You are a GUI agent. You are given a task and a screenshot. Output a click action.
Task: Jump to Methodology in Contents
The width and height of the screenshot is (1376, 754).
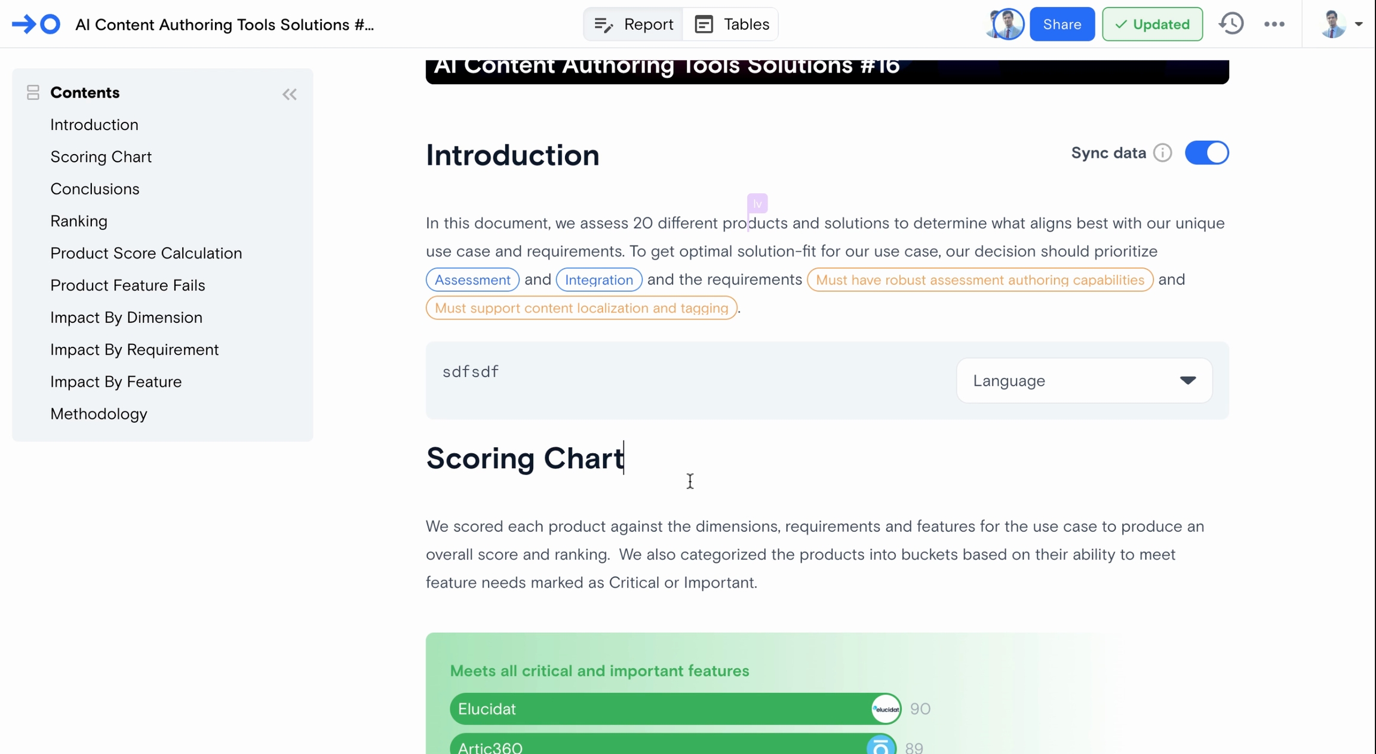(99, 414)
